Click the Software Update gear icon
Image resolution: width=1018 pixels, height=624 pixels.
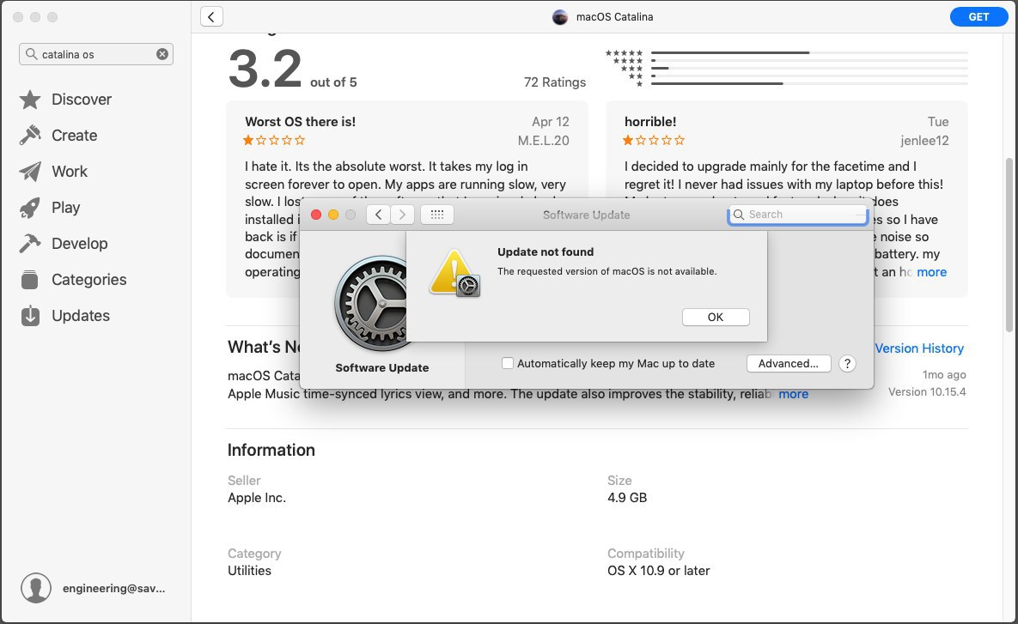(x=371, y=304)
